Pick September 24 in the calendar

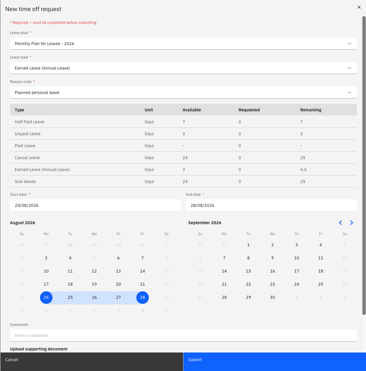tap(296, 284)
